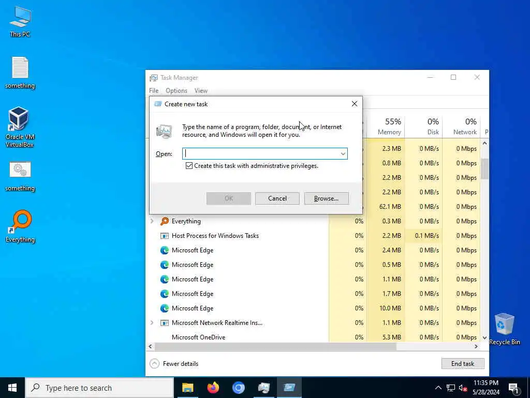Click the Browse... button

pyautogui.click(x=326, y=198)
